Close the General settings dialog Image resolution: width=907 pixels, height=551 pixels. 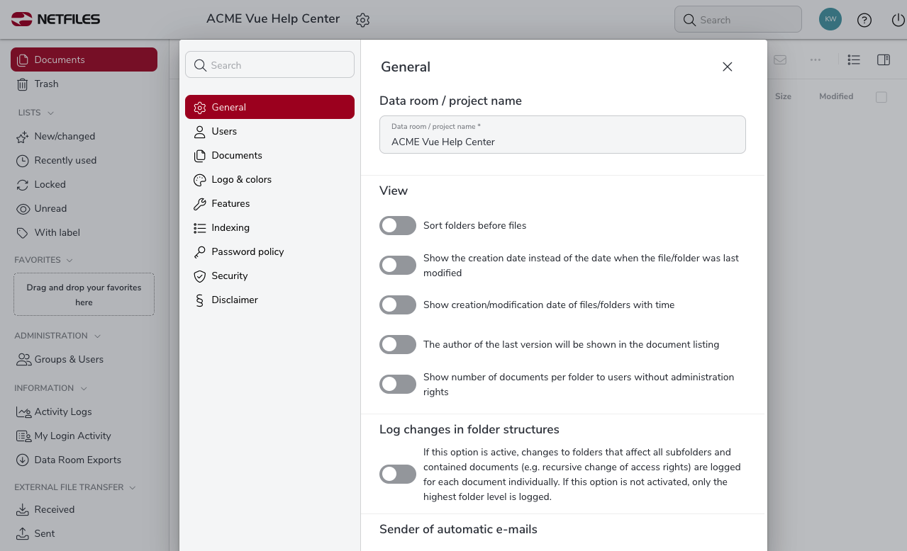727,67
